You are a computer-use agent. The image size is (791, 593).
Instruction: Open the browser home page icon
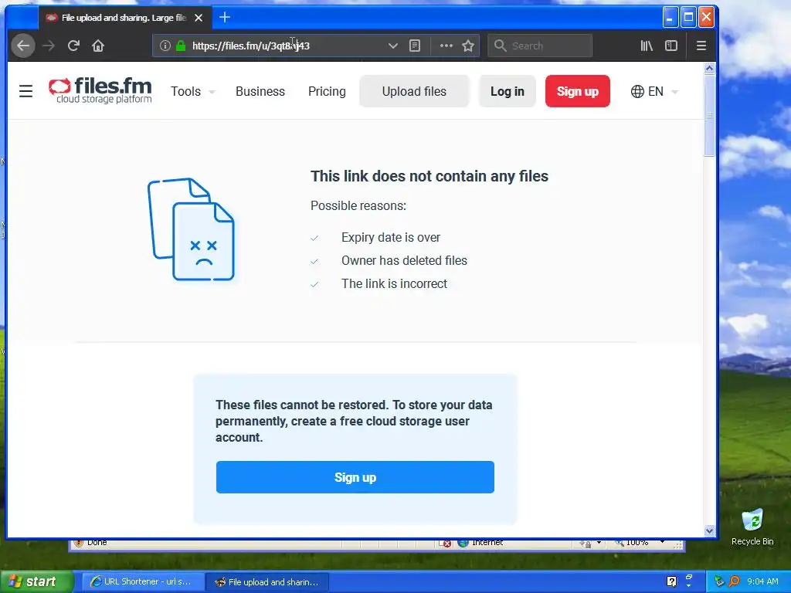98,46
